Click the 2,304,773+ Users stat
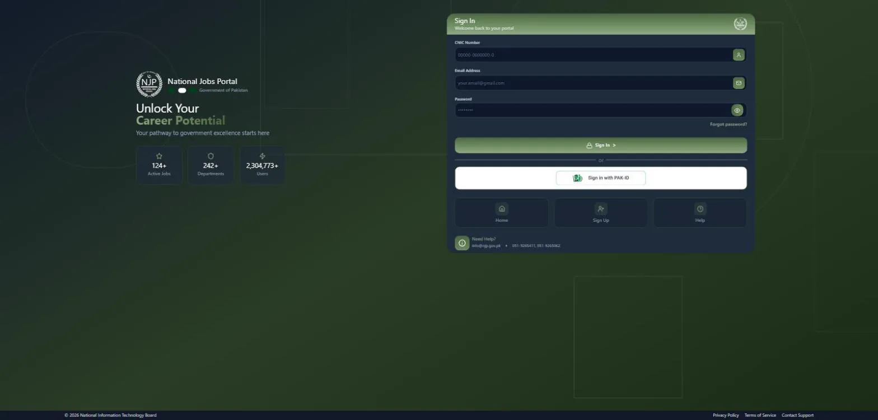Screen dimensions: 878x420 262,165
